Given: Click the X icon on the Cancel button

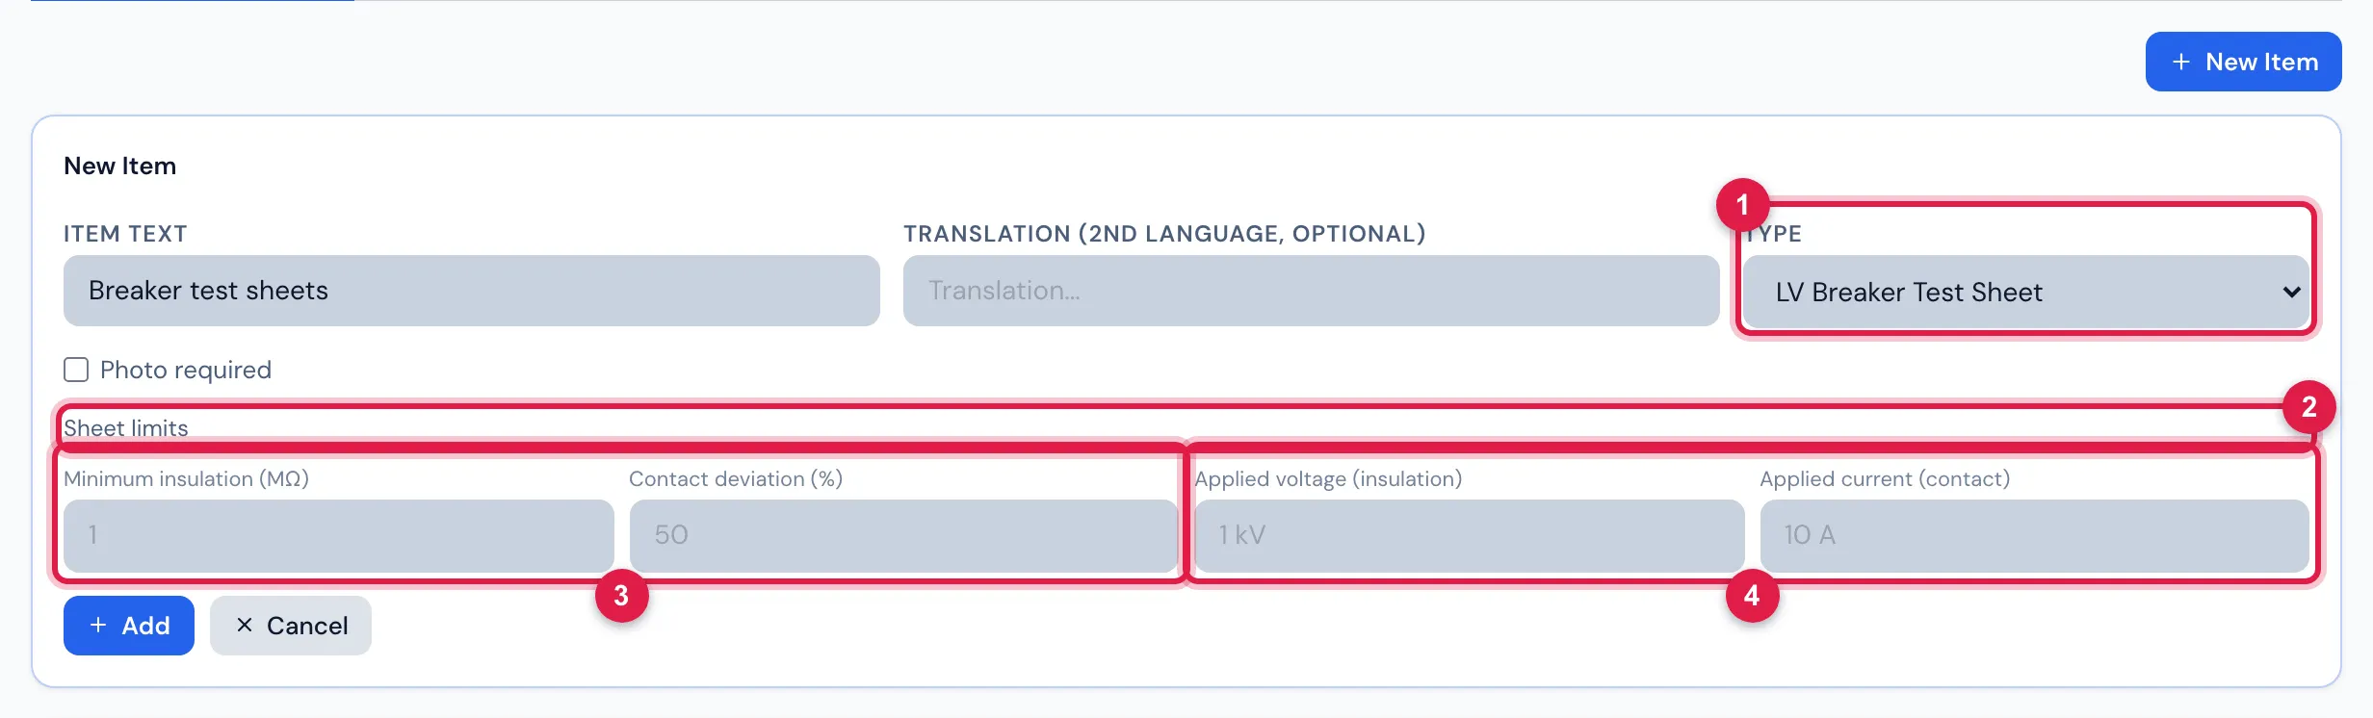Looking at the screenshot, I should click(x=245, y=625).
